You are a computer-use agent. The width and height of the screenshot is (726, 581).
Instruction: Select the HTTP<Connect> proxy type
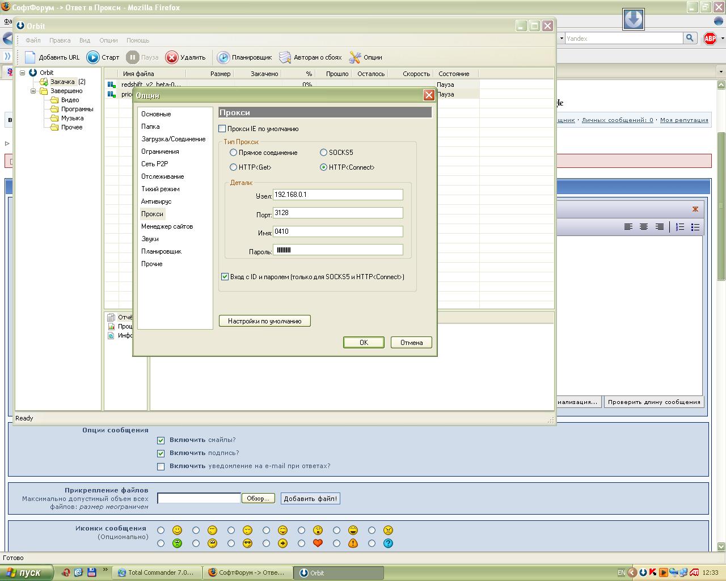pos(323,167)
